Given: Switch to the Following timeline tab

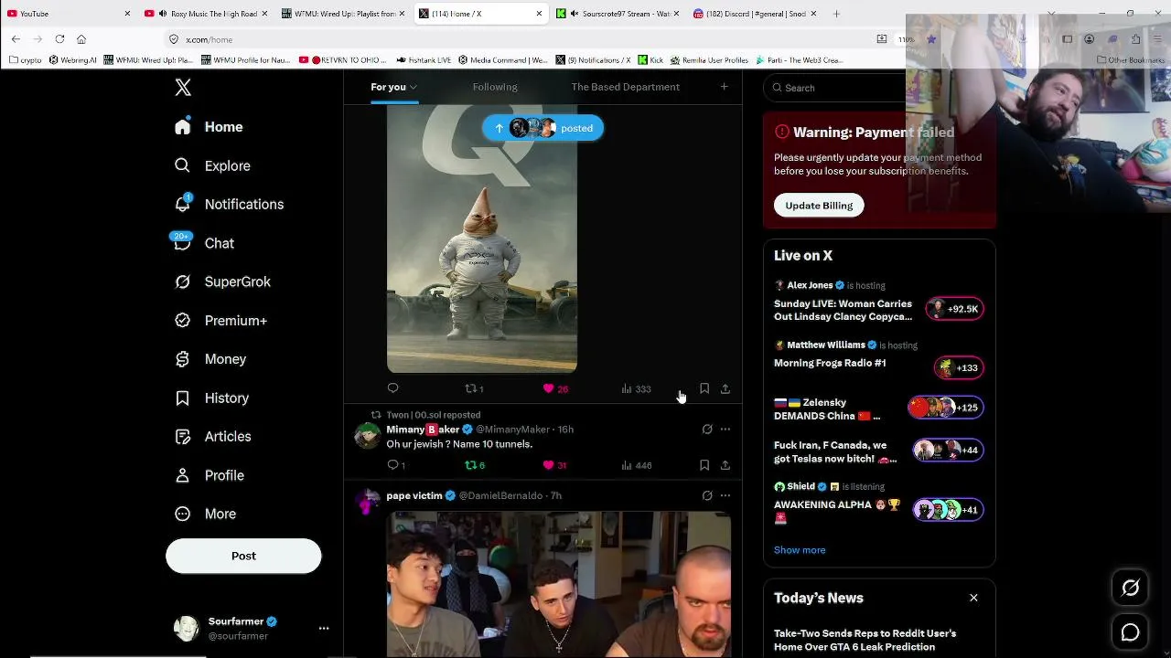Looking at the screenshot, I should click(x=495, y=87).
